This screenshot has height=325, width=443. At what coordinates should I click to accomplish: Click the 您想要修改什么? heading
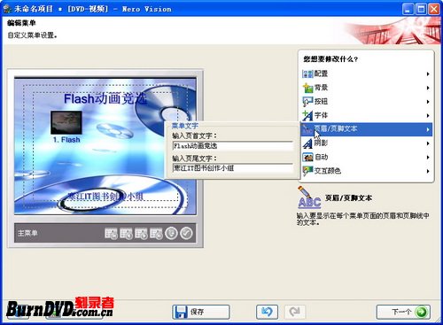[330, 59]
